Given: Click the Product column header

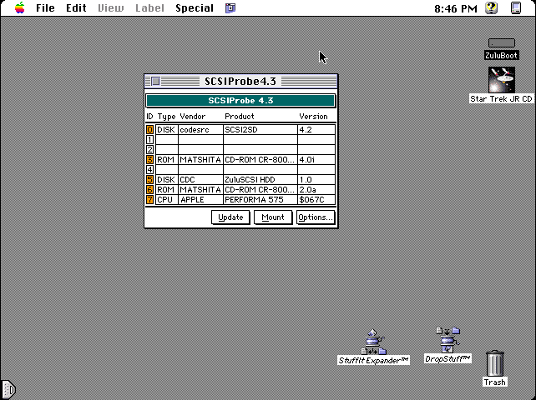Looking at the screenshot, I should point(240,117).
